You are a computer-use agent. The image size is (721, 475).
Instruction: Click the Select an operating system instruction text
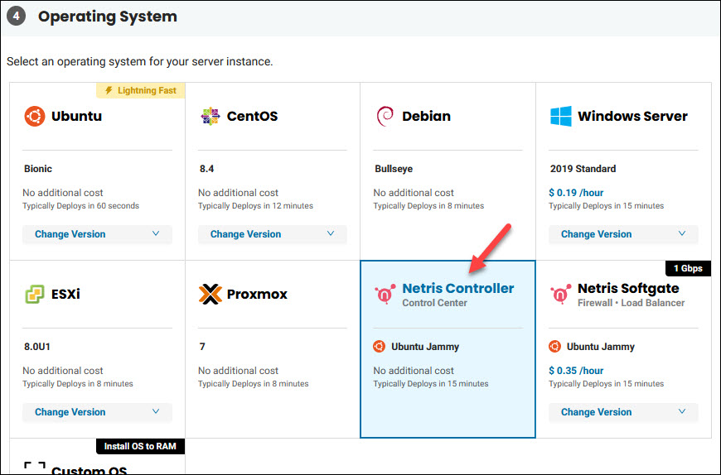click(140, 61)
